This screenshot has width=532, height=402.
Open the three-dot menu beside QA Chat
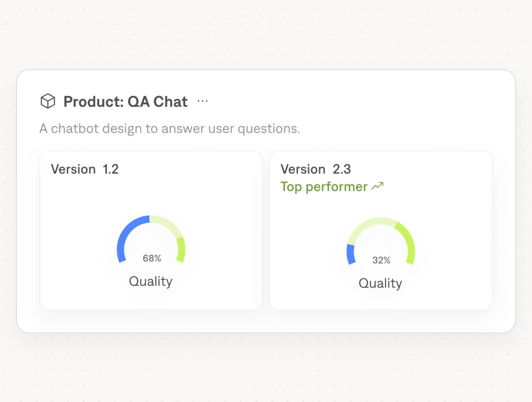(203, 101)
